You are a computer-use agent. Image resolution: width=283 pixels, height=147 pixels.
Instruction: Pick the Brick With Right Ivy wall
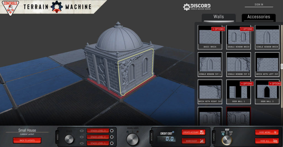point(210,92)
